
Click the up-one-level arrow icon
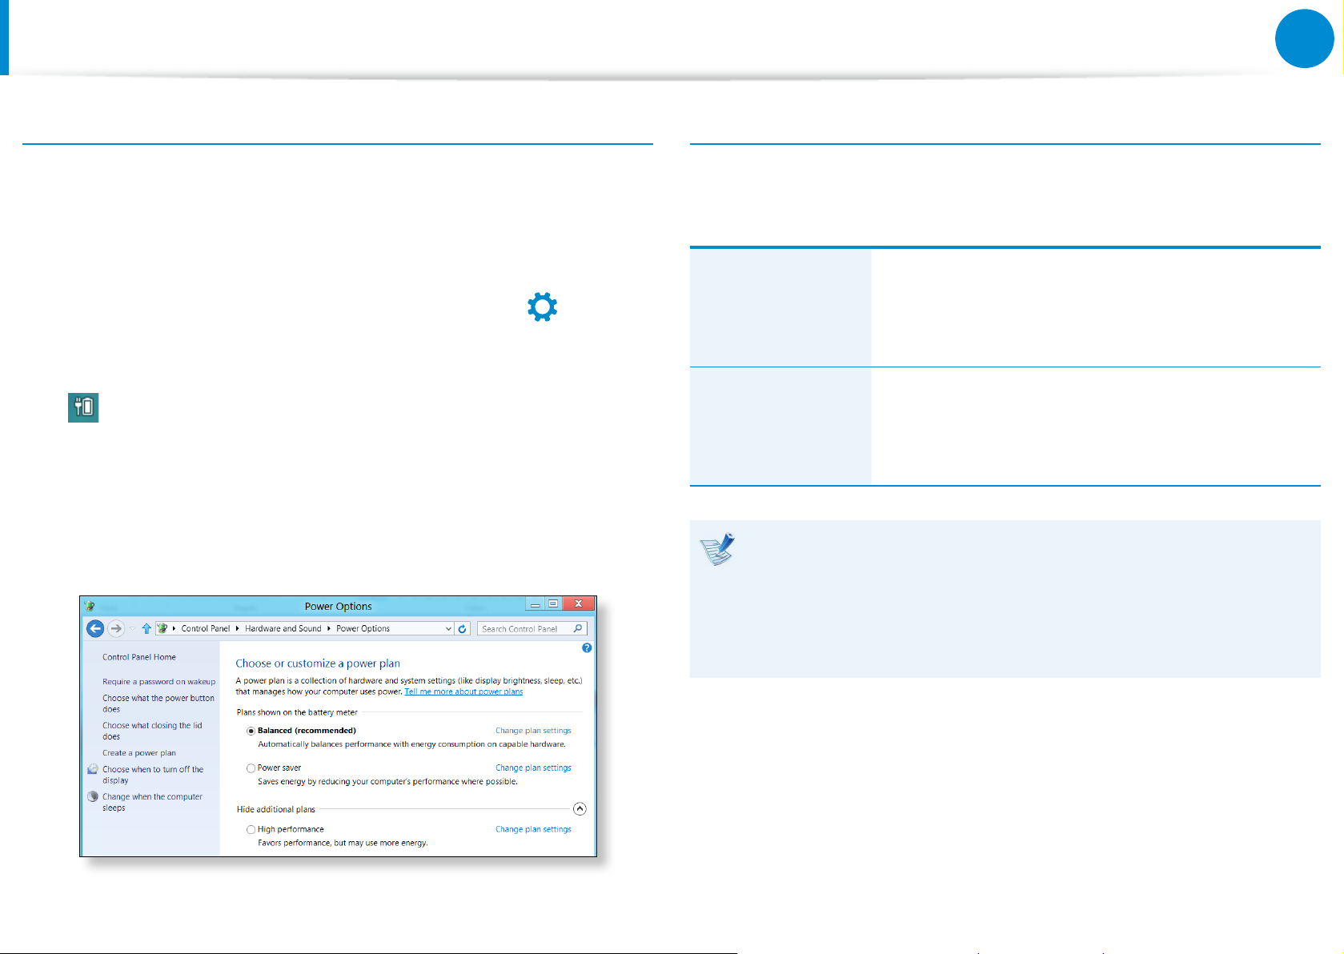(146, 629)
